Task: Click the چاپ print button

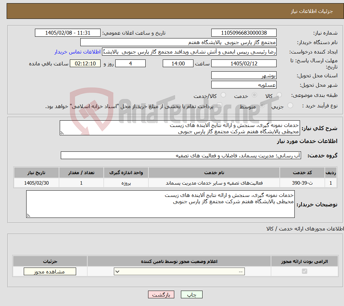Action: pyautogui.click(x=191, y=295)
